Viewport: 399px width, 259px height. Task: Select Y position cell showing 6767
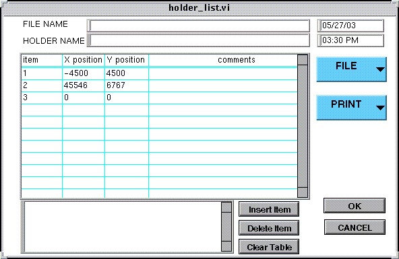click(x=127, y=85)
